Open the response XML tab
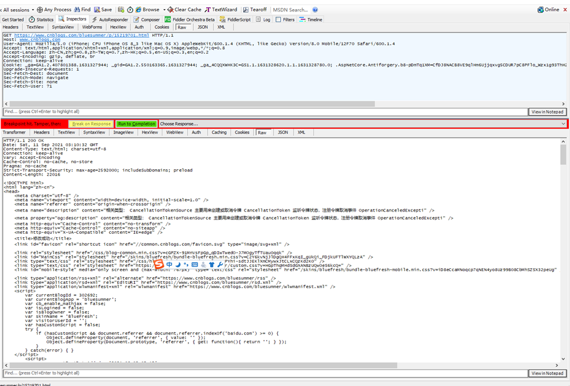 [301, 132]
